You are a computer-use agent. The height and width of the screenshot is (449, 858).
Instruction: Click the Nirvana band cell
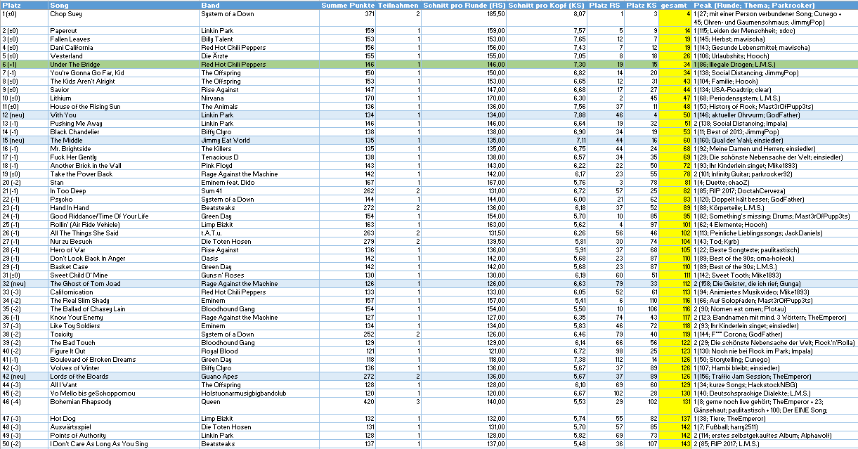259,98
